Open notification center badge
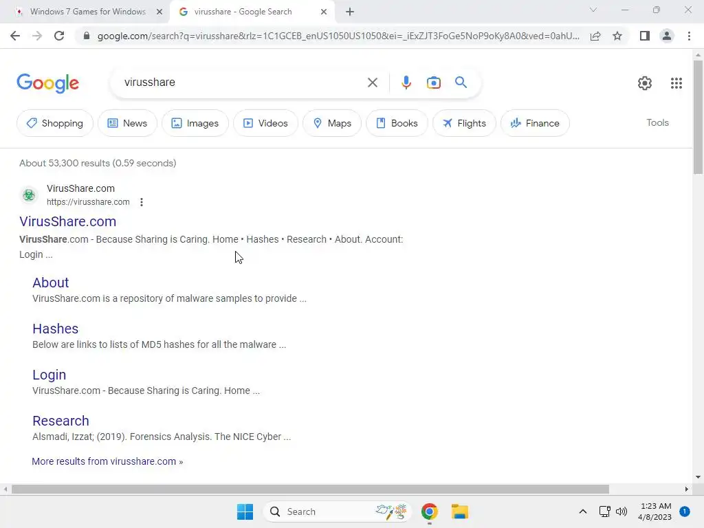 [685, 511]
